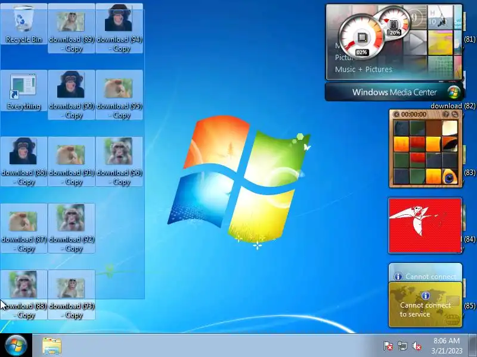Click the Windows Start button
Image resolution: width=477 pixels, height=357 pixels.
click(x=16, y=346)
